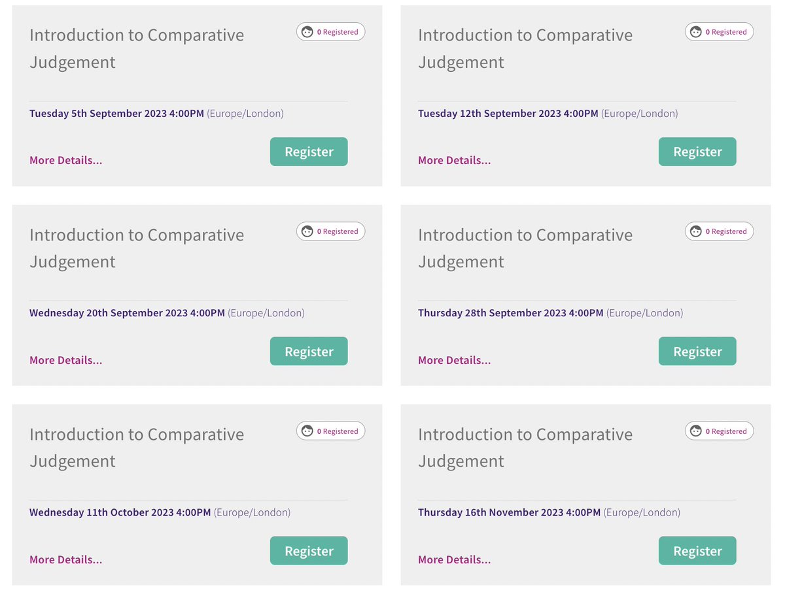The image size is (785, 594).
Task: Register for the Wednesday 20th September session
Action: (309, 352)
